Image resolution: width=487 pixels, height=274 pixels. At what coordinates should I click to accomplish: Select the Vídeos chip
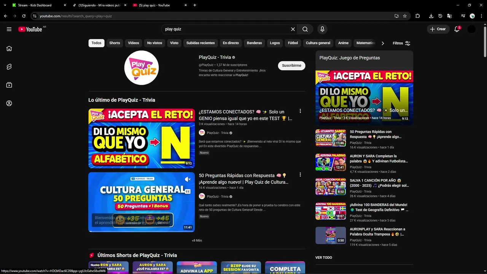(x=134, y=43)
